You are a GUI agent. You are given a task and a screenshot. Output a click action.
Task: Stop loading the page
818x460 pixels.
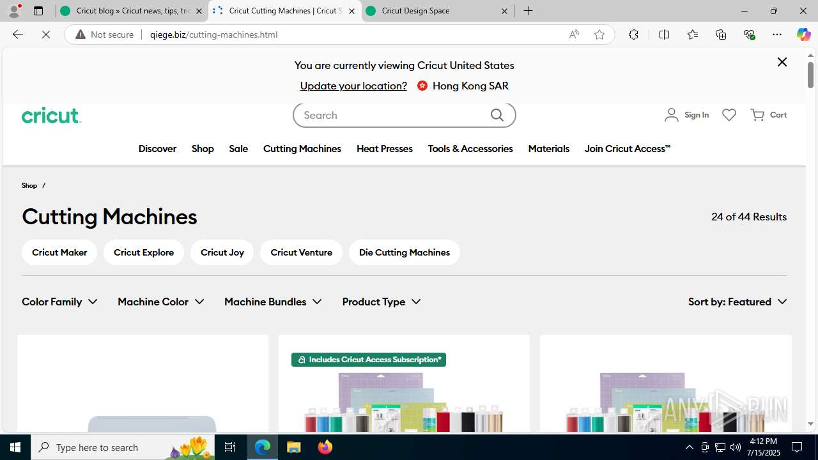tap(46, 34)
